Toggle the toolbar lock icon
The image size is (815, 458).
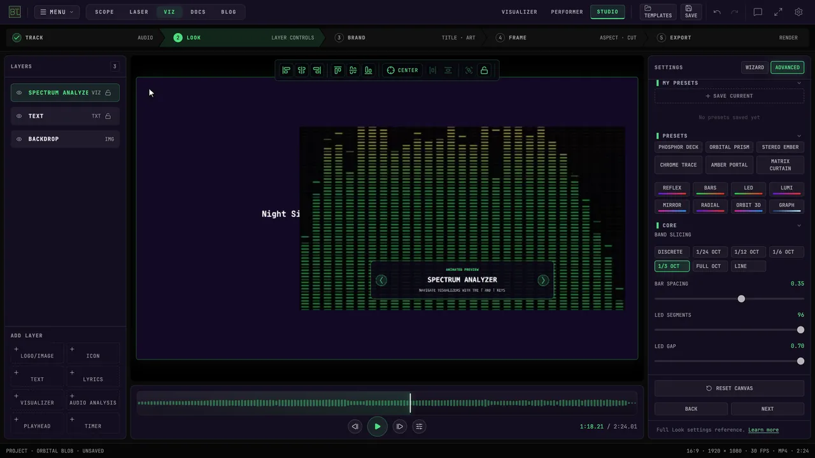pos(484,70)
